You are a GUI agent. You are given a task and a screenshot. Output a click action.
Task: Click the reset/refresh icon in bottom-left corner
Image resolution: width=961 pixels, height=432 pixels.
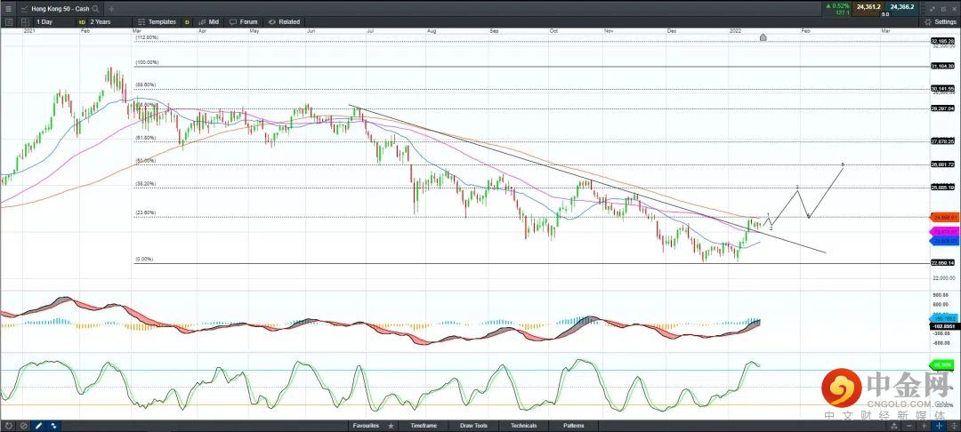8,426
